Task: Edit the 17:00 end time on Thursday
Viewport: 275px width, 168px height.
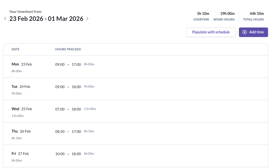Action: (x=76, y=132)
